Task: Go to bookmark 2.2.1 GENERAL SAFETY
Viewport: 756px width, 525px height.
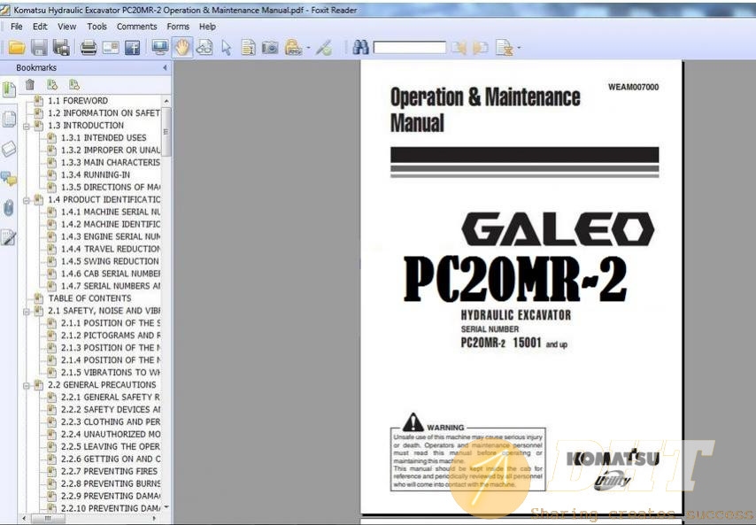Action: pos(111,398)
